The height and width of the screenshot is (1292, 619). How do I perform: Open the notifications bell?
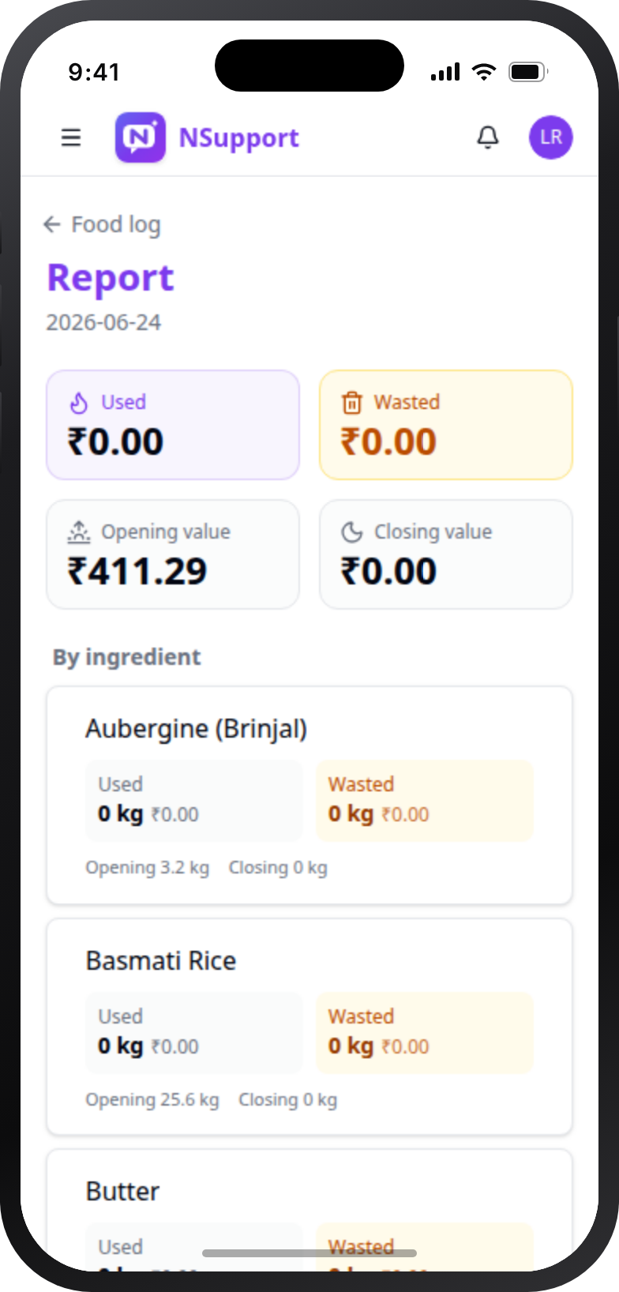(488, 137)
